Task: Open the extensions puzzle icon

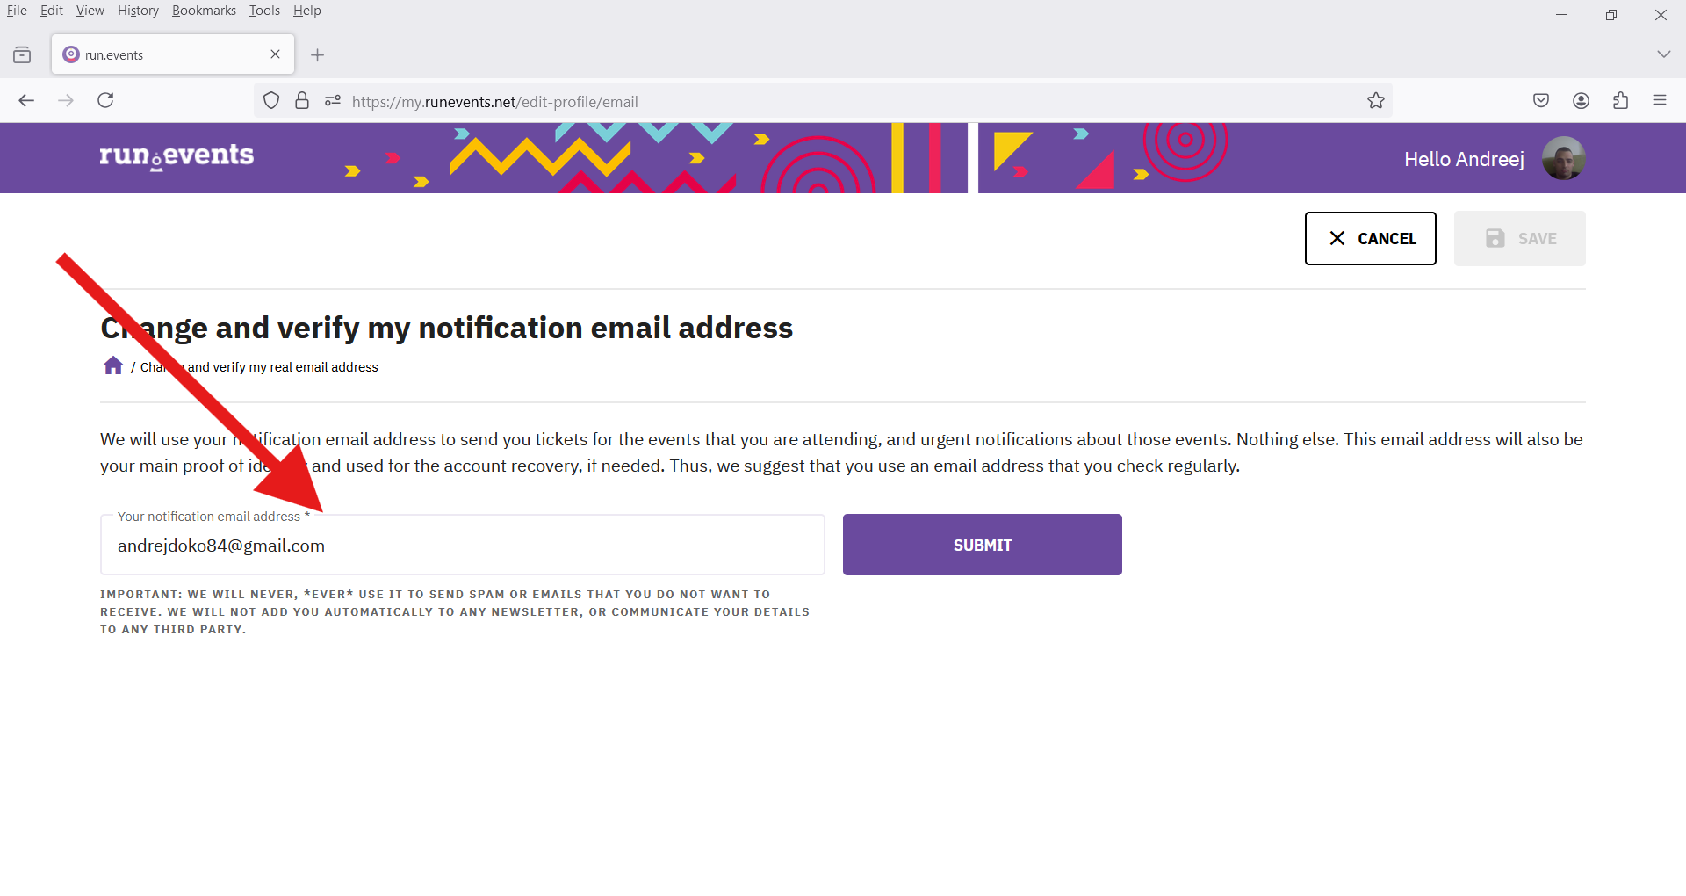Action: [x=1621, y=101]
